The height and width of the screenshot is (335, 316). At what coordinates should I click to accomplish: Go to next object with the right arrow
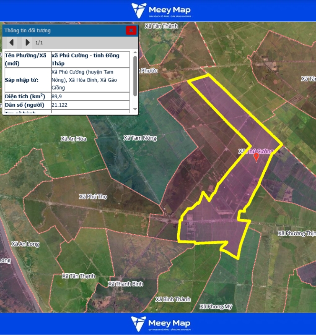click(x=27, y=42)
